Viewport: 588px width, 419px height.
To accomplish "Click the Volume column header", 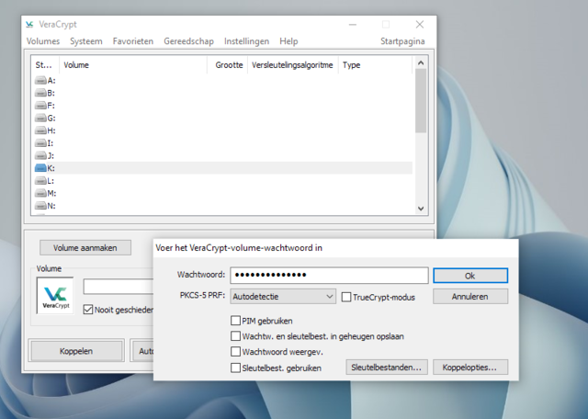I will pyautogui.click(x=133, y=65).
